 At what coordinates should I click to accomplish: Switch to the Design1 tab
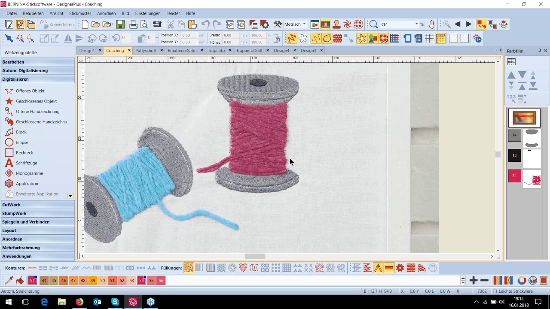tap(87, 50)
